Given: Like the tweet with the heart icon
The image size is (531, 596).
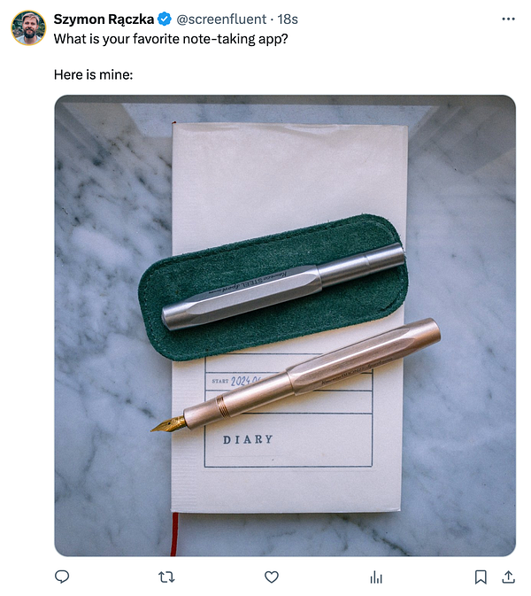Looking at the screenshot, I should click(x=271, y=577).
